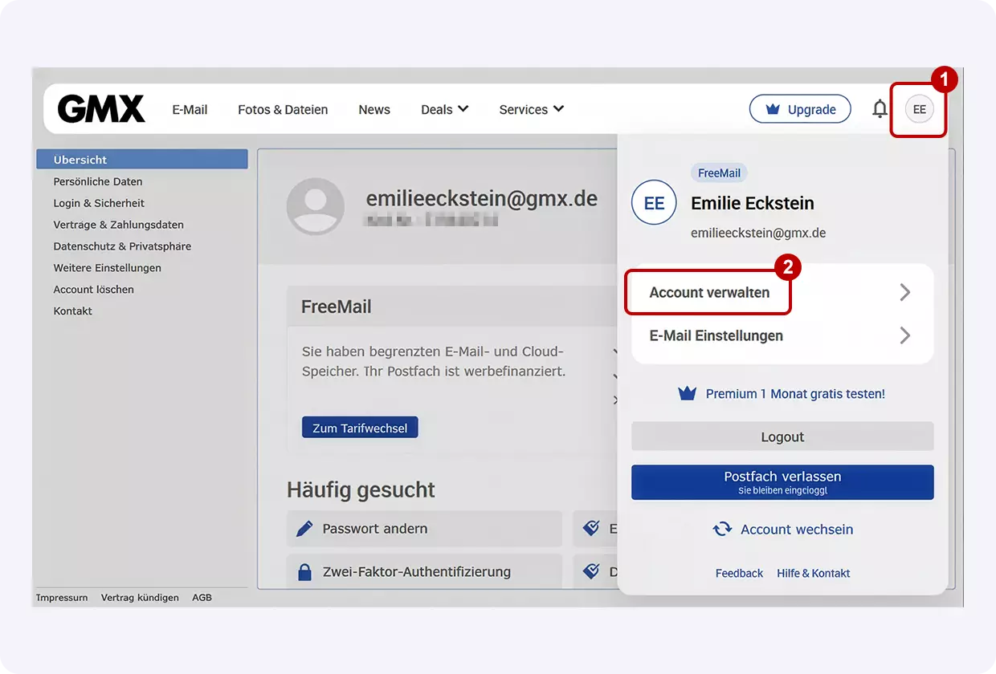Click the Postfach verlassen button
The height and width of the screenshot is (674, 996).
coord(782,481)
